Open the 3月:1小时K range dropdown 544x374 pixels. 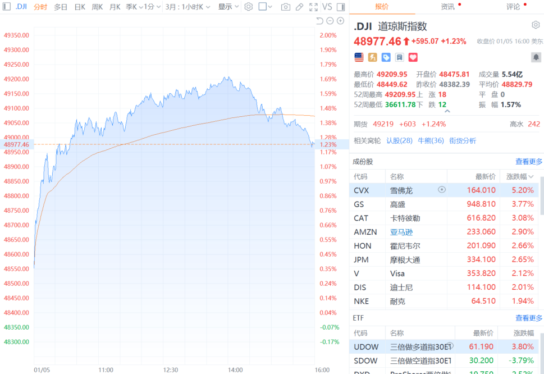pos(188,7)
